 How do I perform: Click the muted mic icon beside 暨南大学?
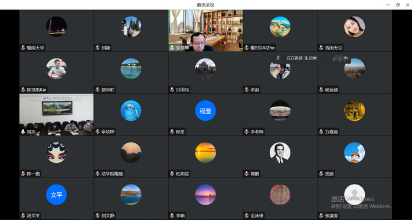click(x=23, y=48)
